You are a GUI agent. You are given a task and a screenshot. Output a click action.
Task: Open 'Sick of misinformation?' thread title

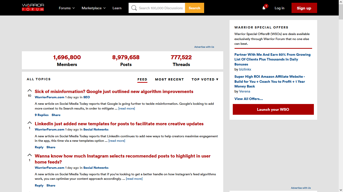(x=114, y=91)
